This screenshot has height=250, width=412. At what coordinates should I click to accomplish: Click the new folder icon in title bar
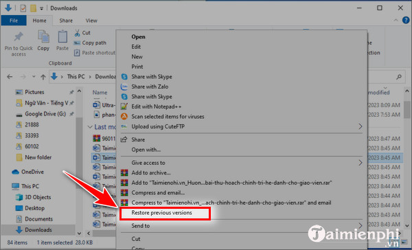click(x=33, y=8)
